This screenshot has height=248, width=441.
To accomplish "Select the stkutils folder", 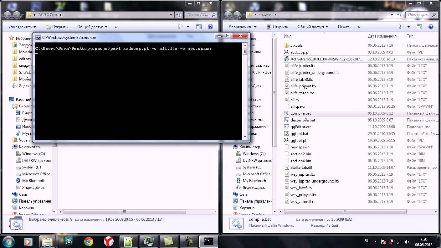I will tap(296, 45).
